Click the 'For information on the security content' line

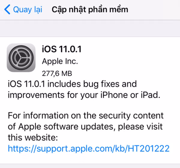pyautogui.click(x=85, y=115)
